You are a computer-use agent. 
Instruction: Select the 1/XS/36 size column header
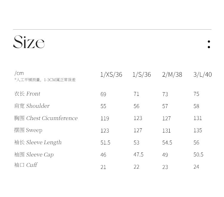point(111,75)
